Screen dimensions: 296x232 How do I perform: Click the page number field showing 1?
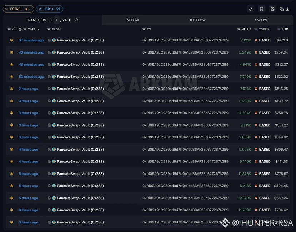pyautogui.click(x=56, y=20)
